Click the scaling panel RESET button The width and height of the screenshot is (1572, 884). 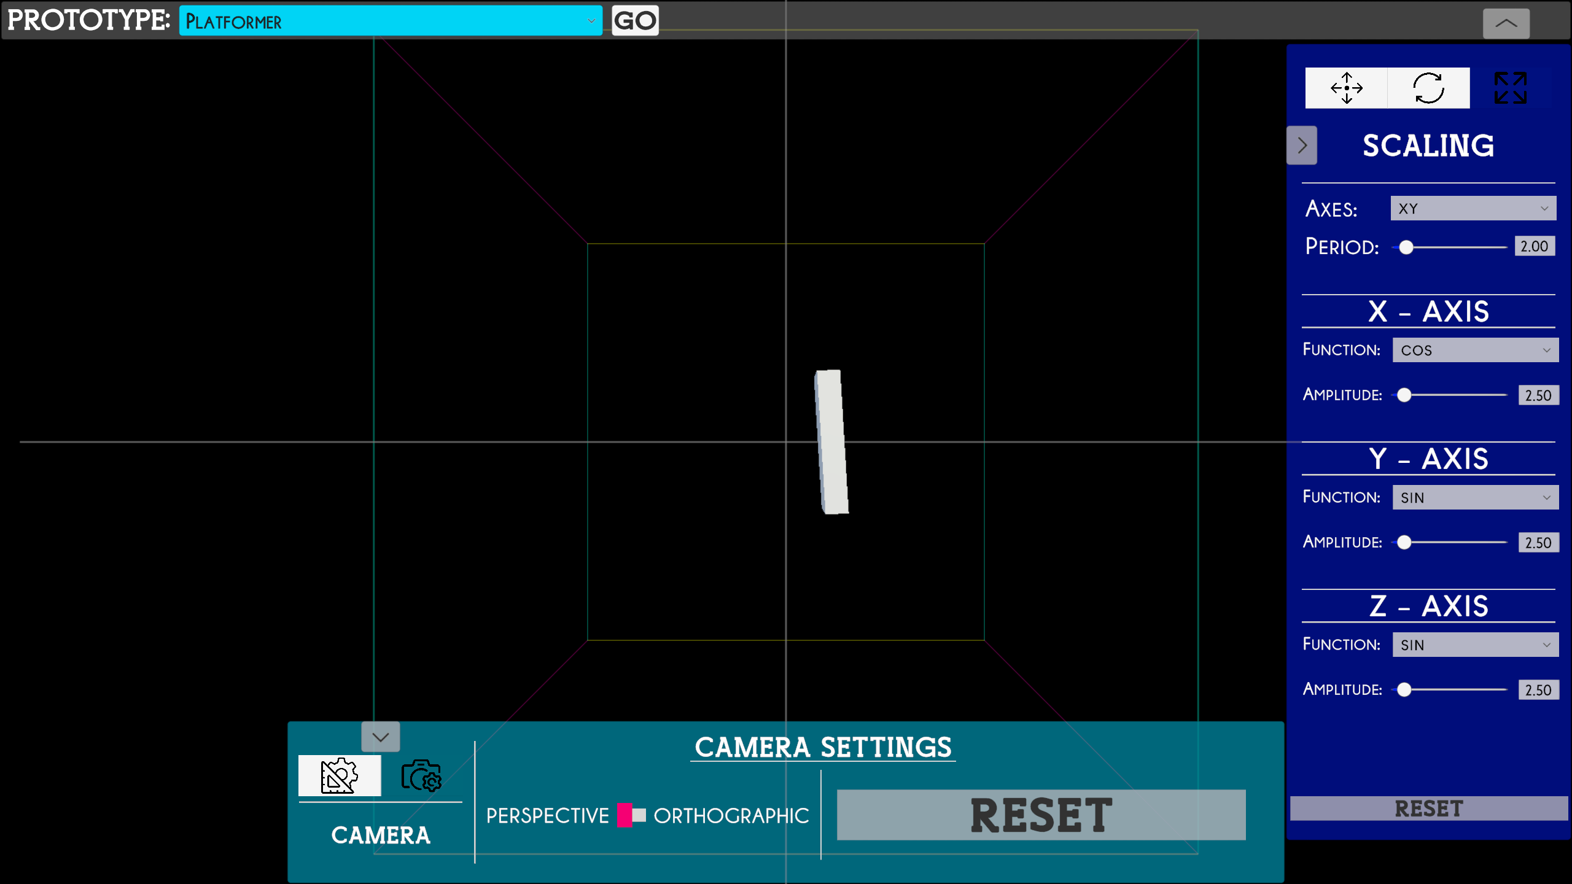click(x=1428, y=808)
